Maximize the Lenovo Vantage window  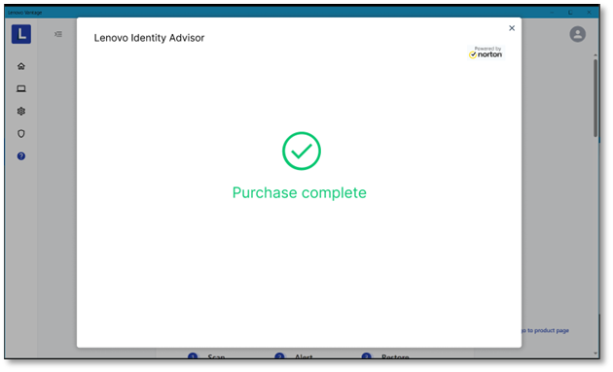570,13
